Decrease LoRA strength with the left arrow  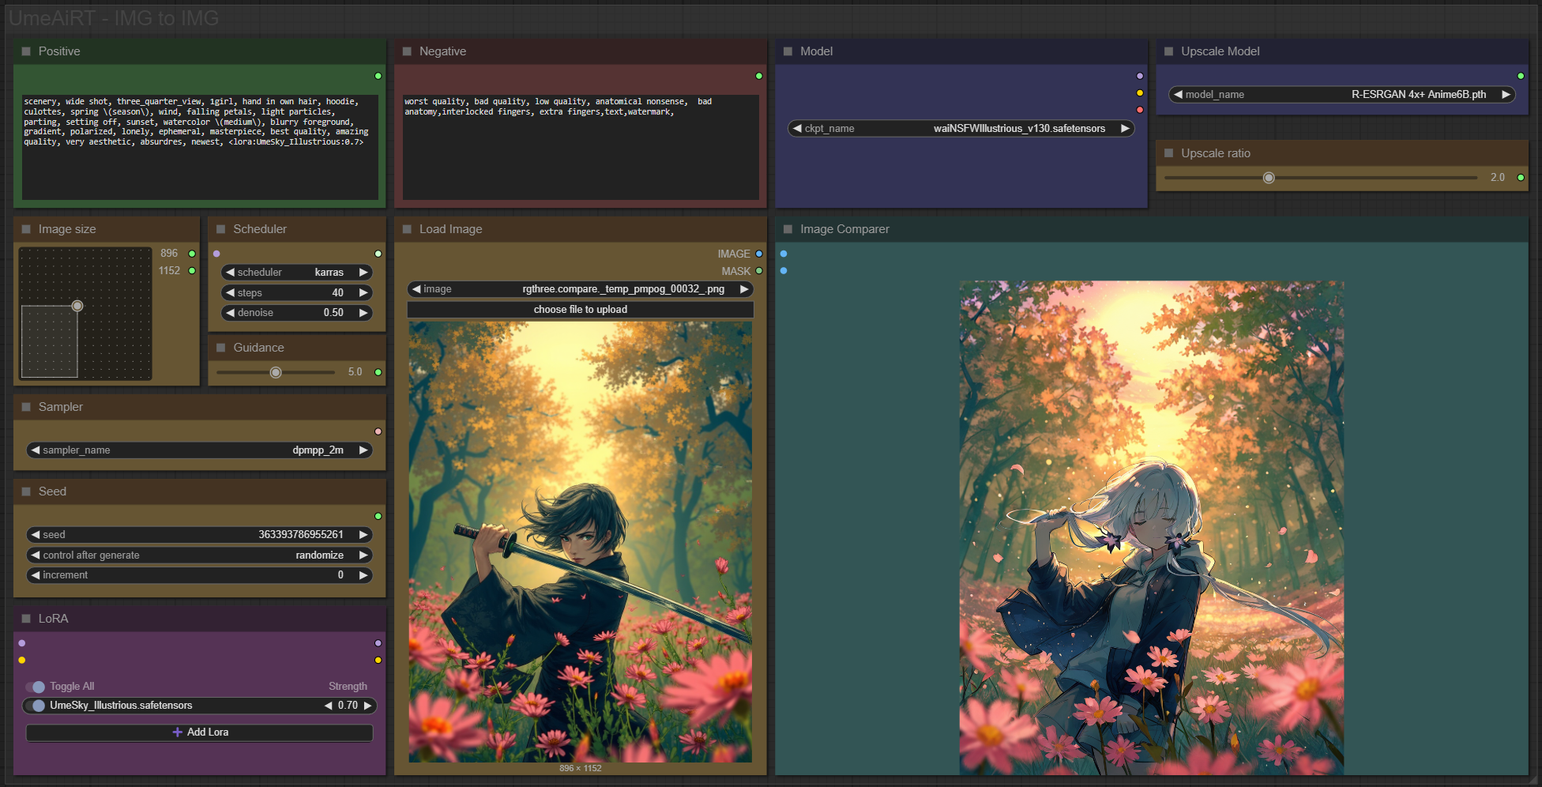pyautogui.click(x=328, y=706)
